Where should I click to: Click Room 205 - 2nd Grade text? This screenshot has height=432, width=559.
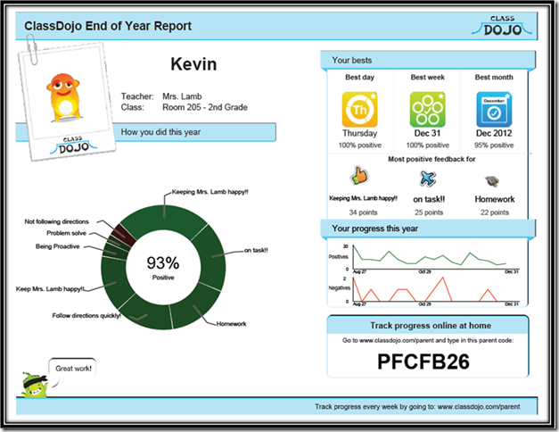point(205,107)
